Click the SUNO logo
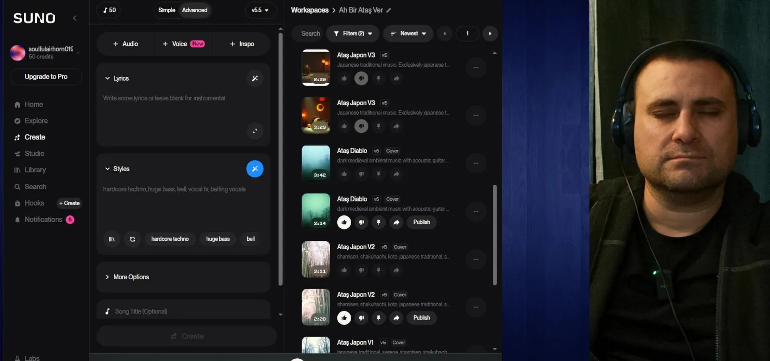 click(34, 18)
